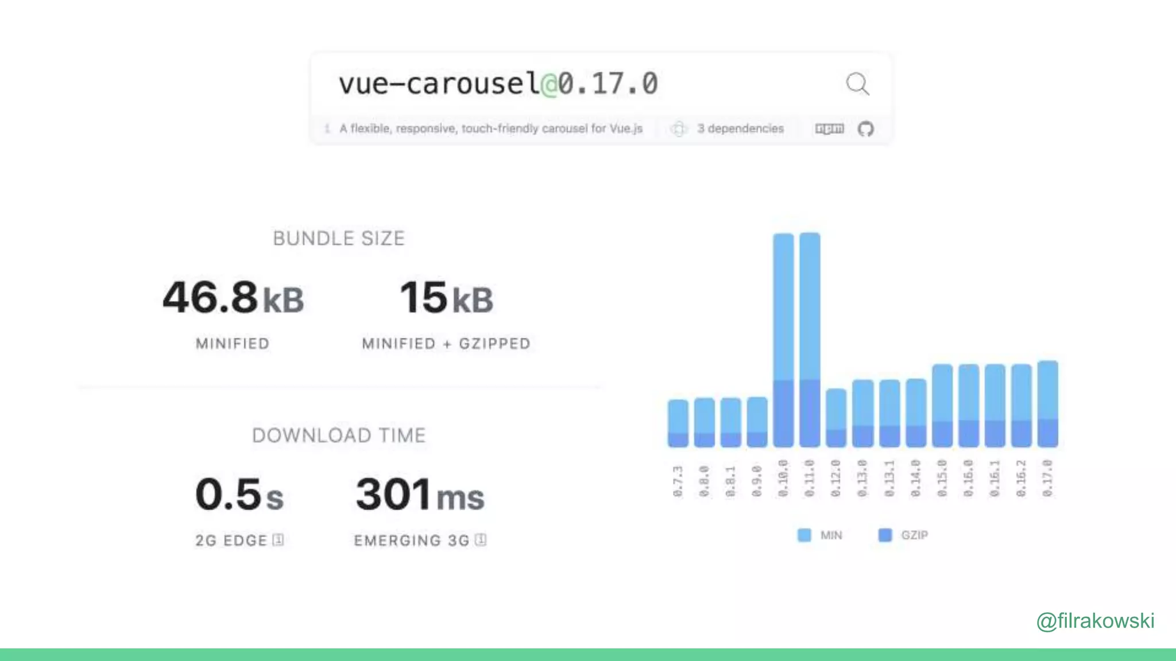Viewport: 1176px width, 661px height.
Task: Click the @filrakowski handle text
Action: tap(1095, 621)
